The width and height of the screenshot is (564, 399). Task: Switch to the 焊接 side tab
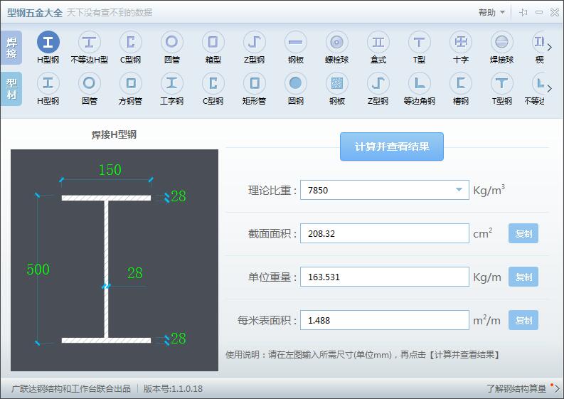point(11,48)
